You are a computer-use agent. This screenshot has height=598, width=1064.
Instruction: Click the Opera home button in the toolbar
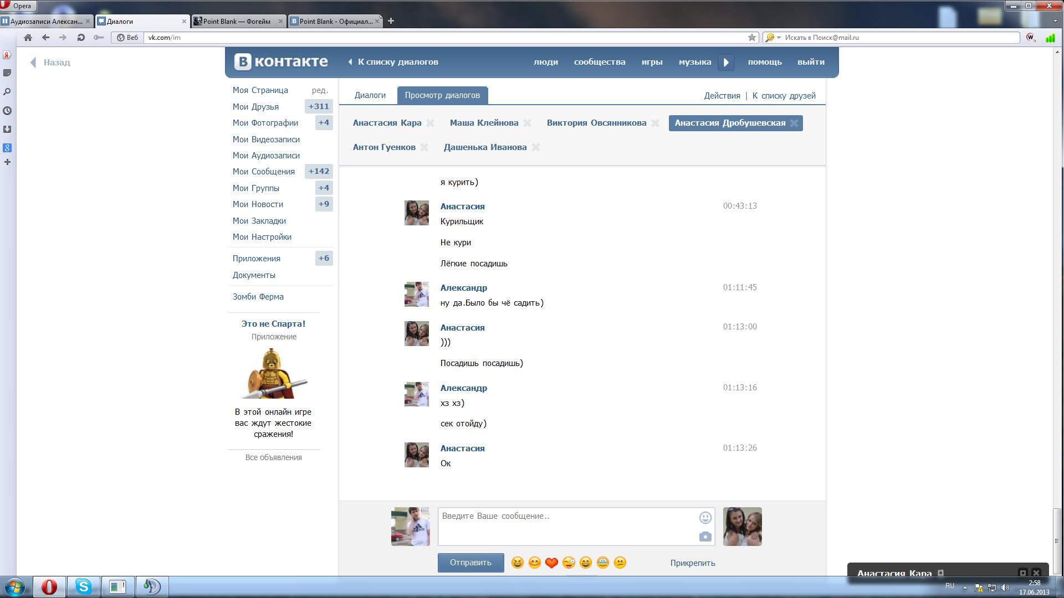pos(28,38)
